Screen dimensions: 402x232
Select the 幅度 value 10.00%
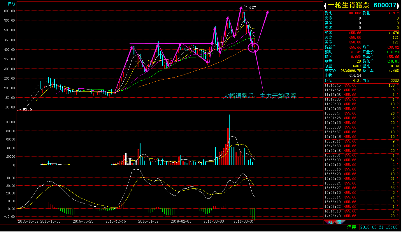click(355, 57)
